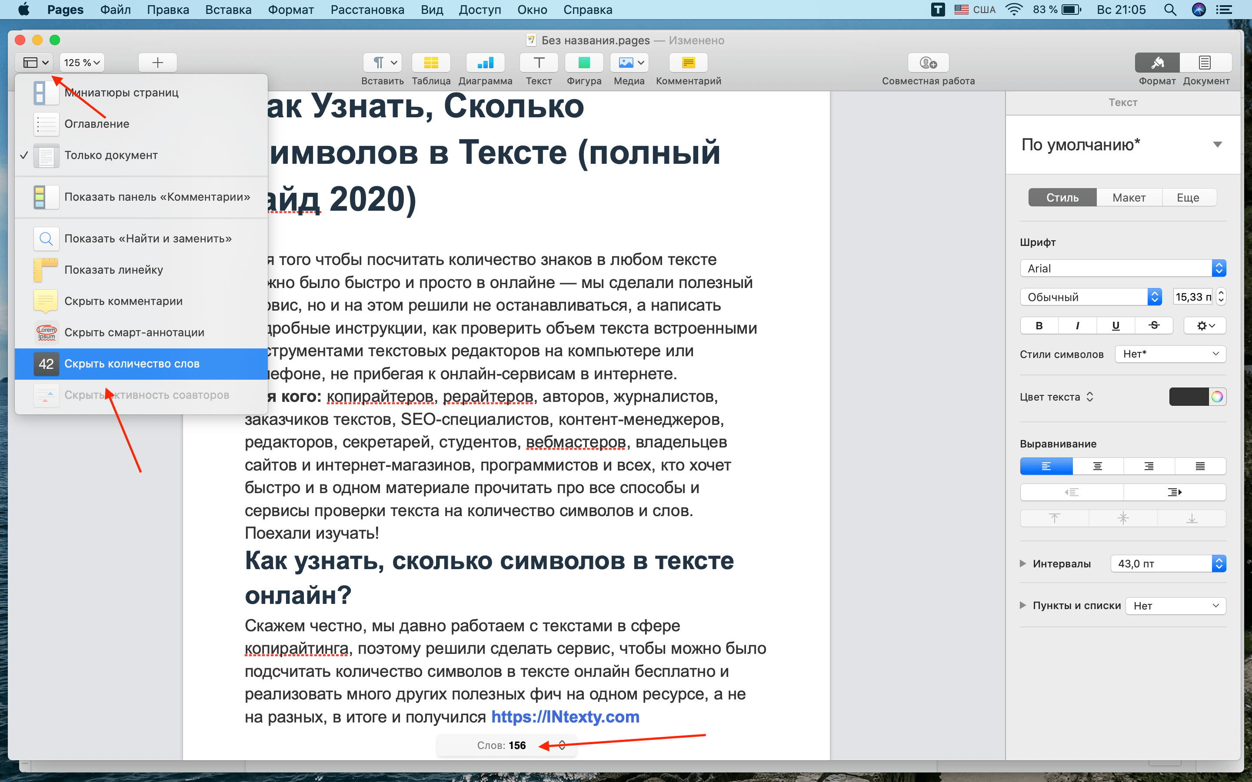Open Стили символов Нет* dropdown

pyautogui.click(x=1170, y=354)
